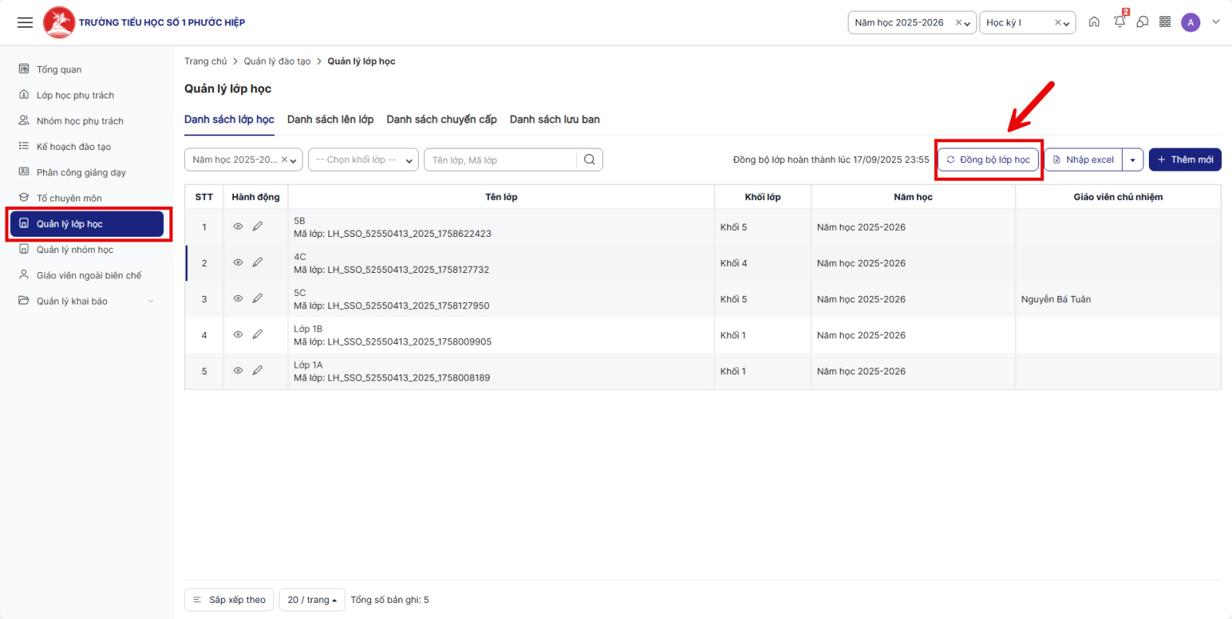View class 5C details eye icon
Screen dimensions: 1232x619
(x=238, y=299)
